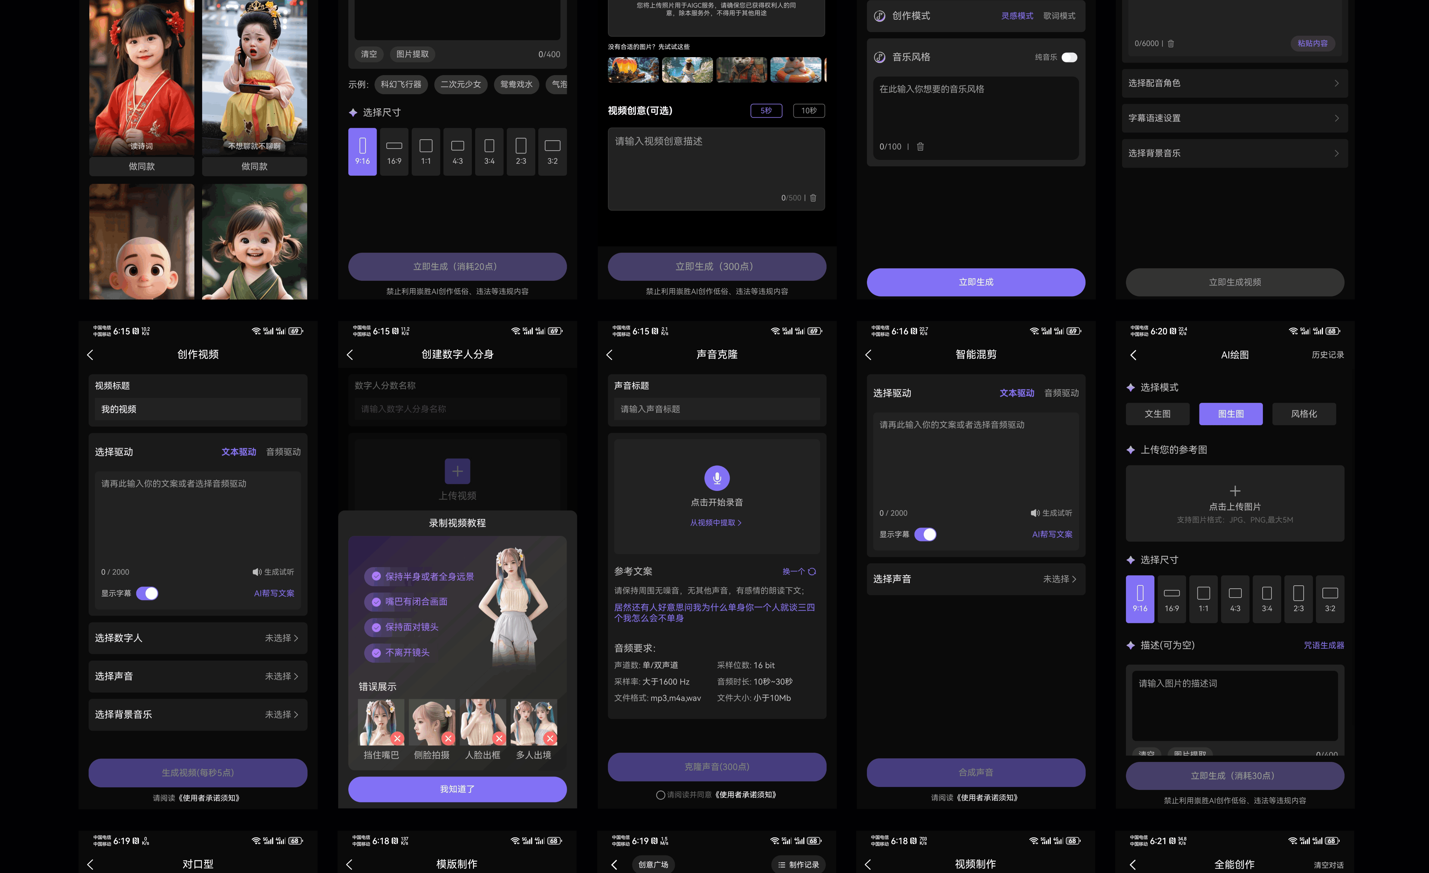The image size is (1429, 873).
Task: Toggle 显示字幕 switch on 创作视频 screen
Action: point(147,593)
